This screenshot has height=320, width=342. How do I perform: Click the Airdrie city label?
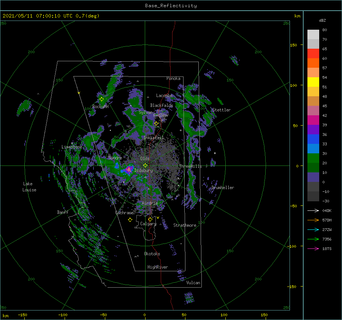click(150, 203)
